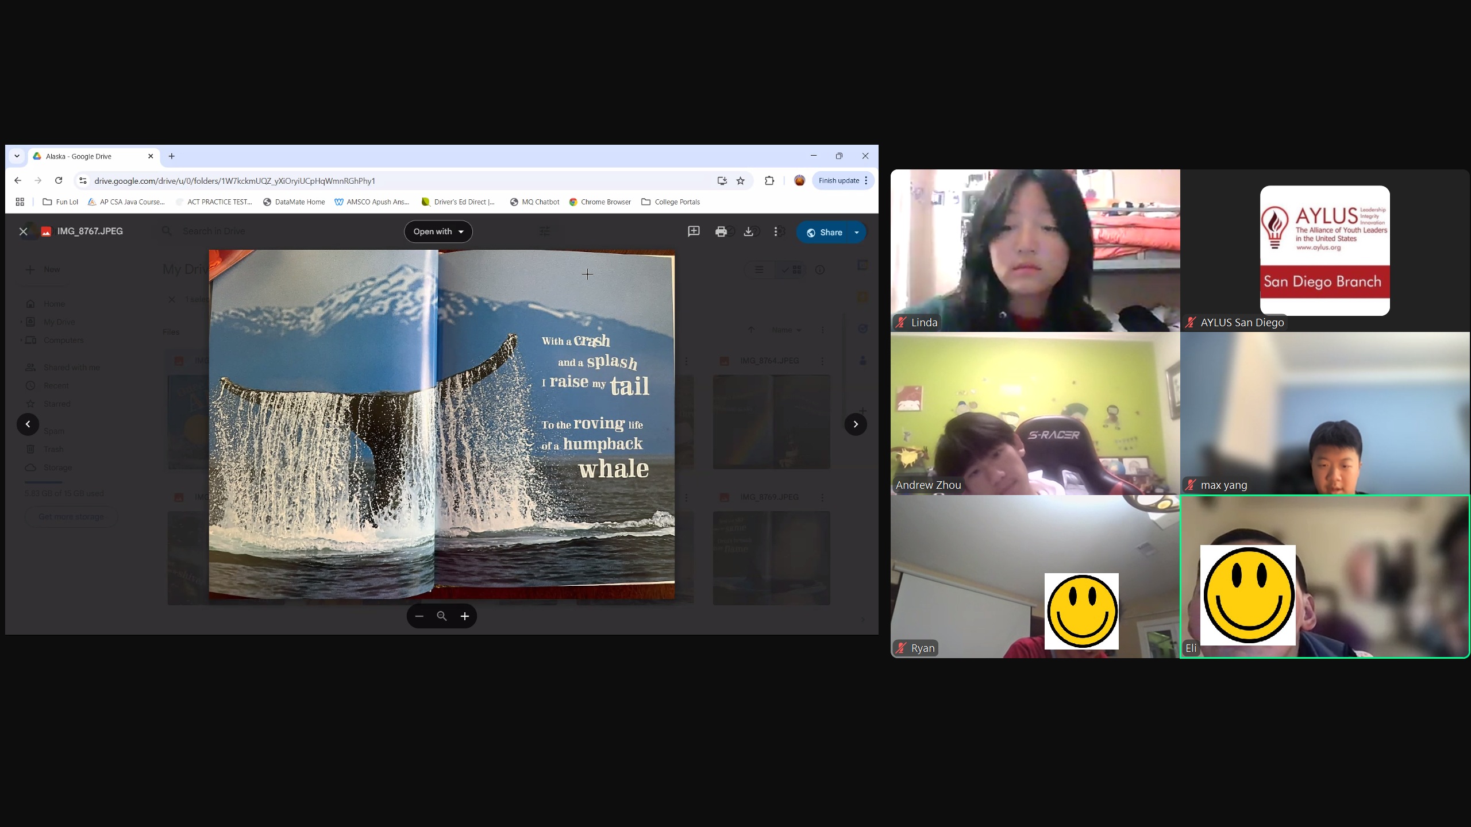Open a new Chrome tab
This screenshot has height=827, width=1471.
(171, 156)
